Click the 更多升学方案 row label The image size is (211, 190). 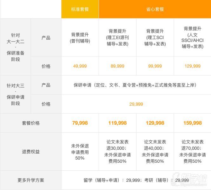point(31,180)
